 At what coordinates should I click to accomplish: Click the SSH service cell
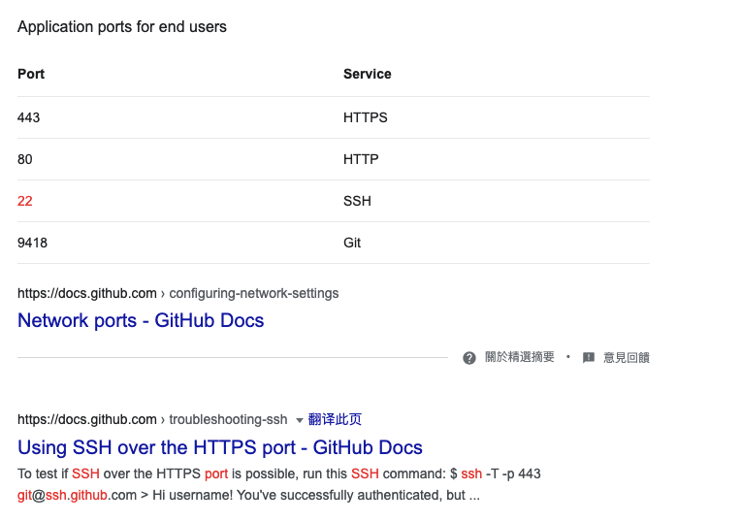click(x=357, y=201)
